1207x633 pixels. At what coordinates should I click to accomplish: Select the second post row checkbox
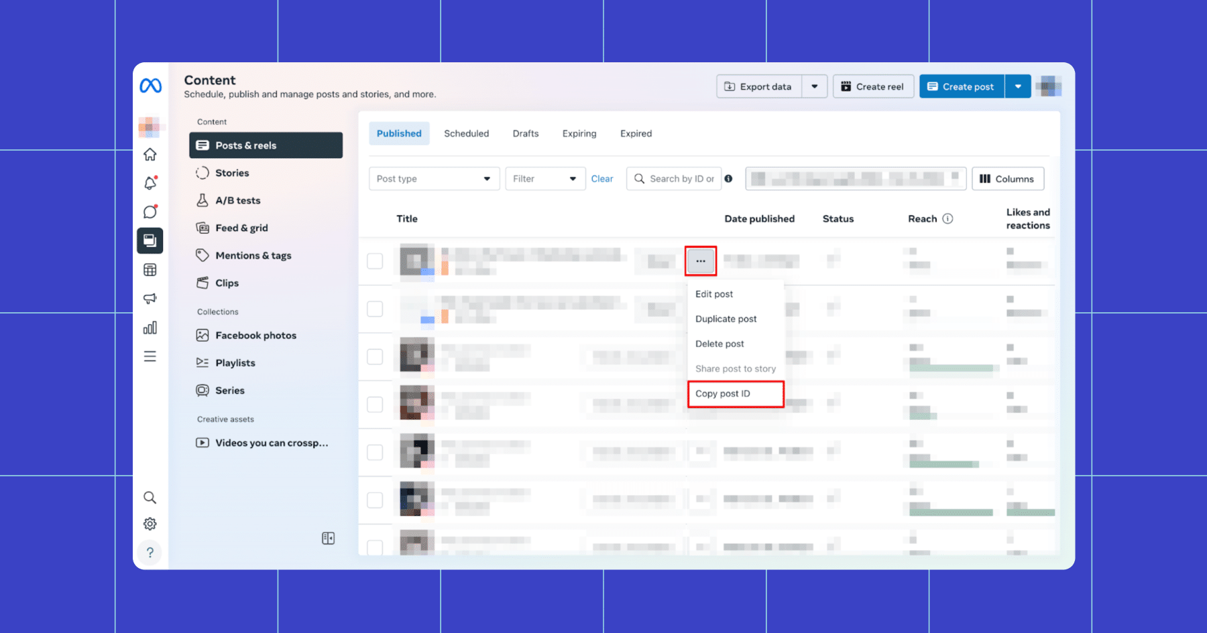(x=375, y=309)
